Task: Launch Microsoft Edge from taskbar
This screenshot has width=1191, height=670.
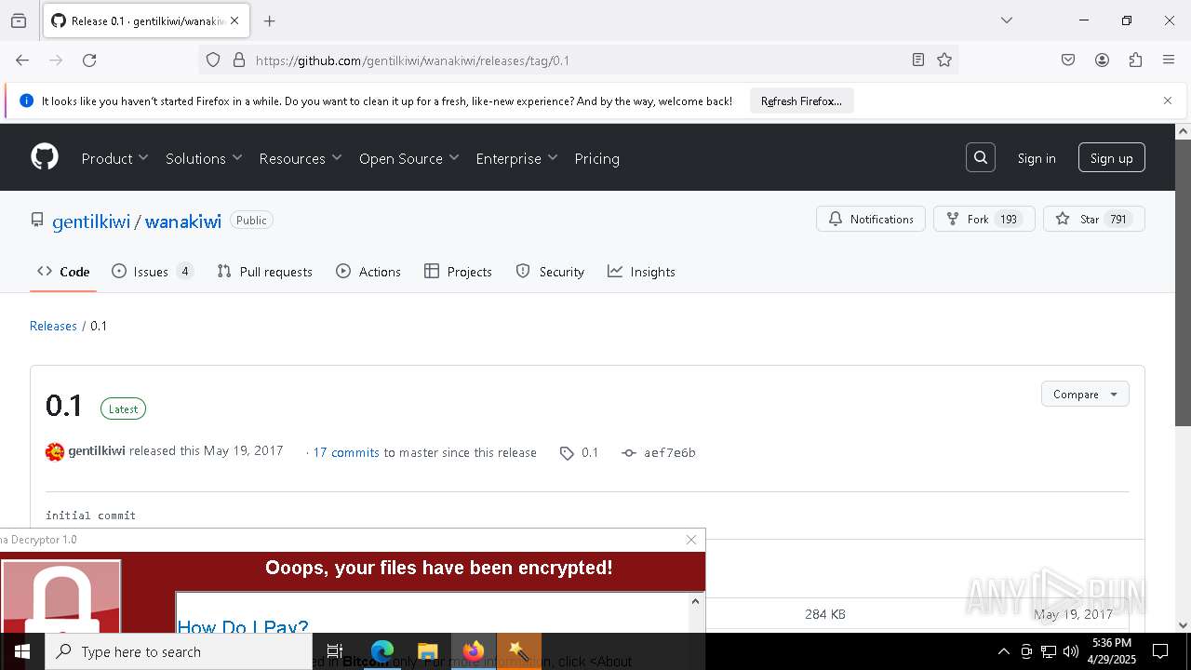Action: [382, 651]
